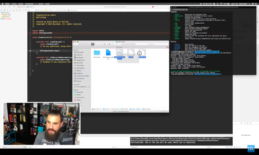The width and height of the screenshot is (259, 155).
Task: Select MyFirstApp.xcodeproj file in Finder
Action: point(108,53)
